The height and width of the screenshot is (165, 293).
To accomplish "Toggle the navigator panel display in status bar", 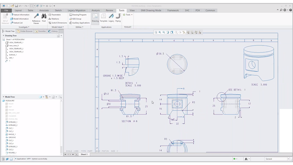I will 4,159.
